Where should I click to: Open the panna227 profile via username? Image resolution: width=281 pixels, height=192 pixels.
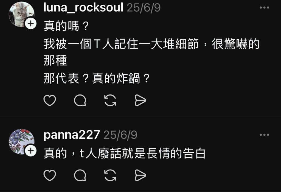72,135
